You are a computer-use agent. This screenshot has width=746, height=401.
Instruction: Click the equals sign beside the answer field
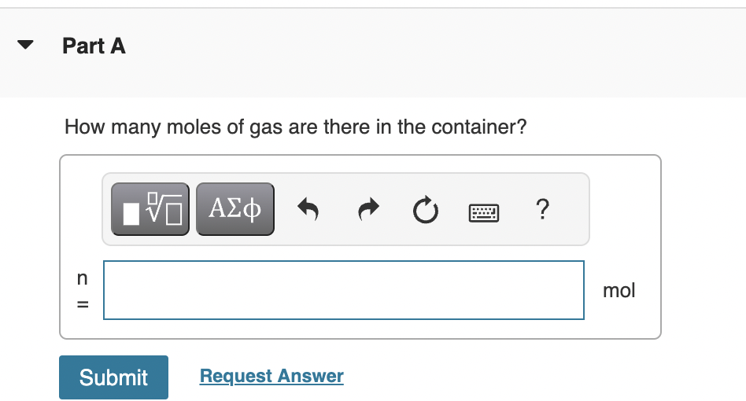pyautogui.click(x=83, y=304)
